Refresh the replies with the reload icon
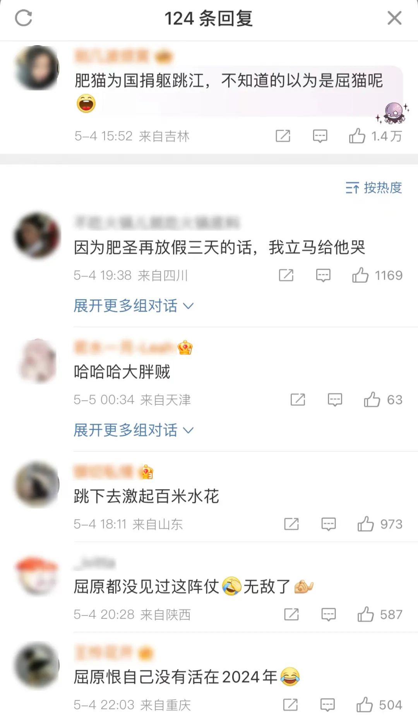This screenshot has height=717, width=418. 24,18
